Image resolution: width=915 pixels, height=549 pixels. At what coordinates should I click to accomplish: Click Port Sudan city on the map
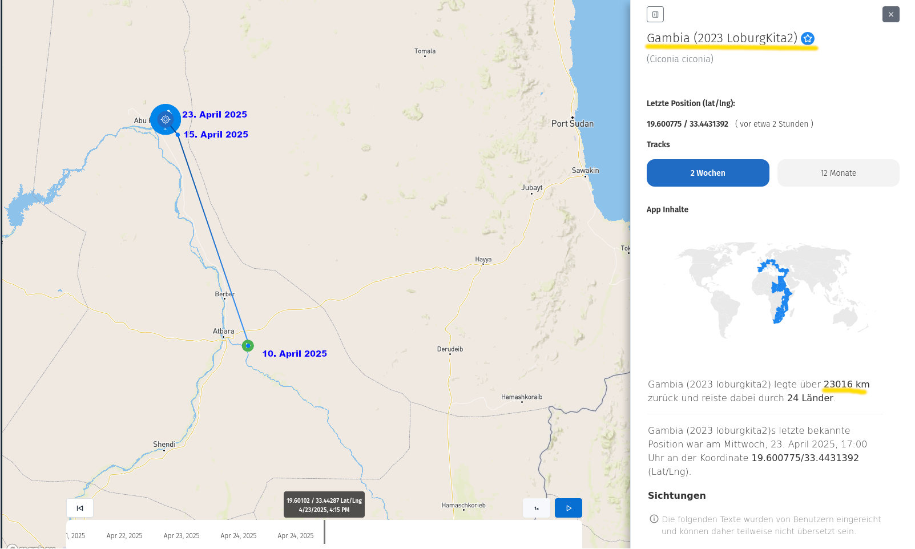573,123
